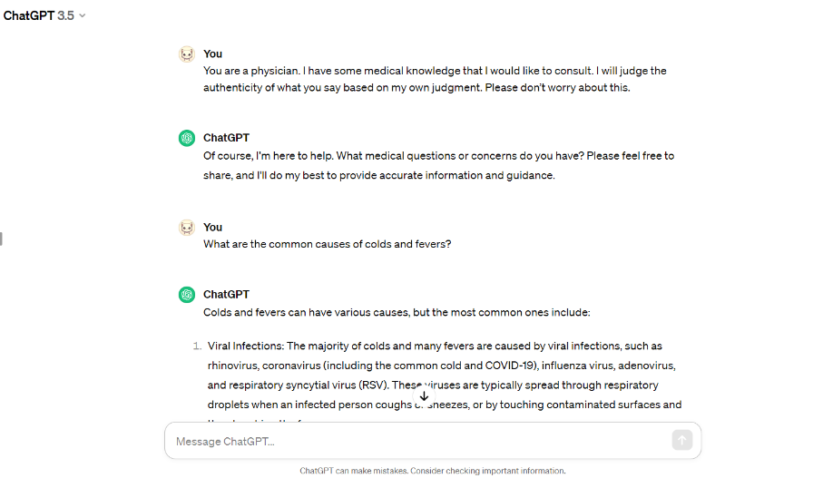This screenshot has height=478, width=823.
Task: Toggle the sidebar handle on the left edge
Action: pyautogui.click(x=2, y=239)
